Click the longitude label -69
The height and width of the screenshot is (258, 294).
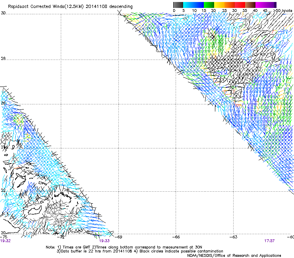pyautogui.click(x=118, y=237)
